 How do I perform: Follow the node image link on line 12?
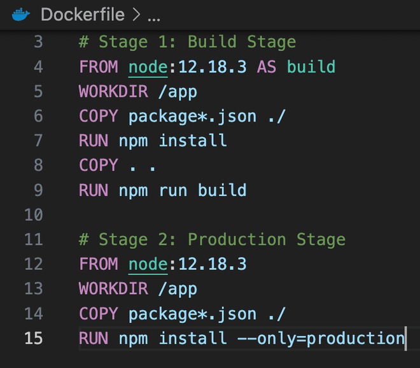pyautogui.click(x=148, y=264)
